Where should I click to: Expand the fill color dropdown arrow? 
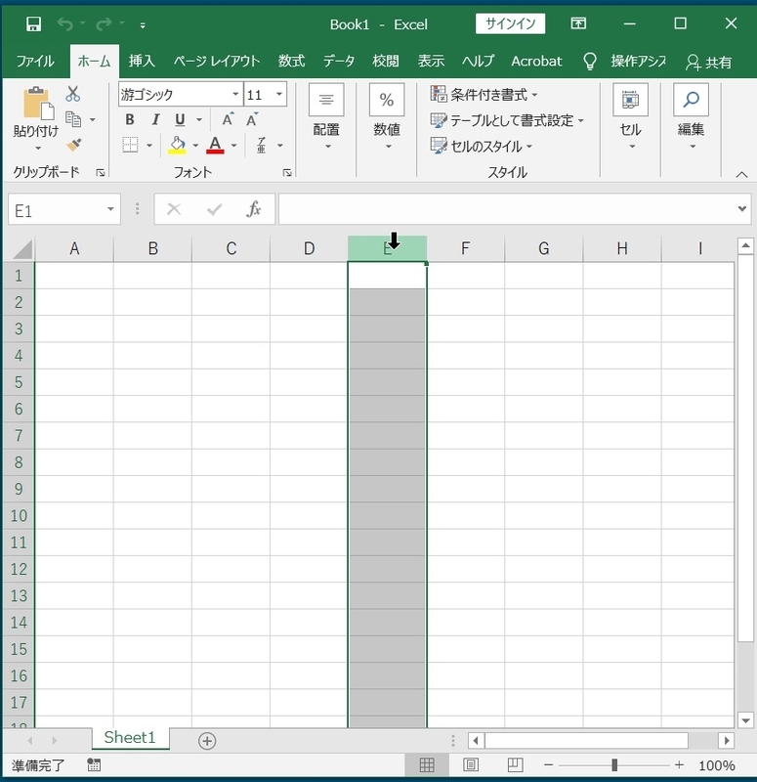click(195, 146)
